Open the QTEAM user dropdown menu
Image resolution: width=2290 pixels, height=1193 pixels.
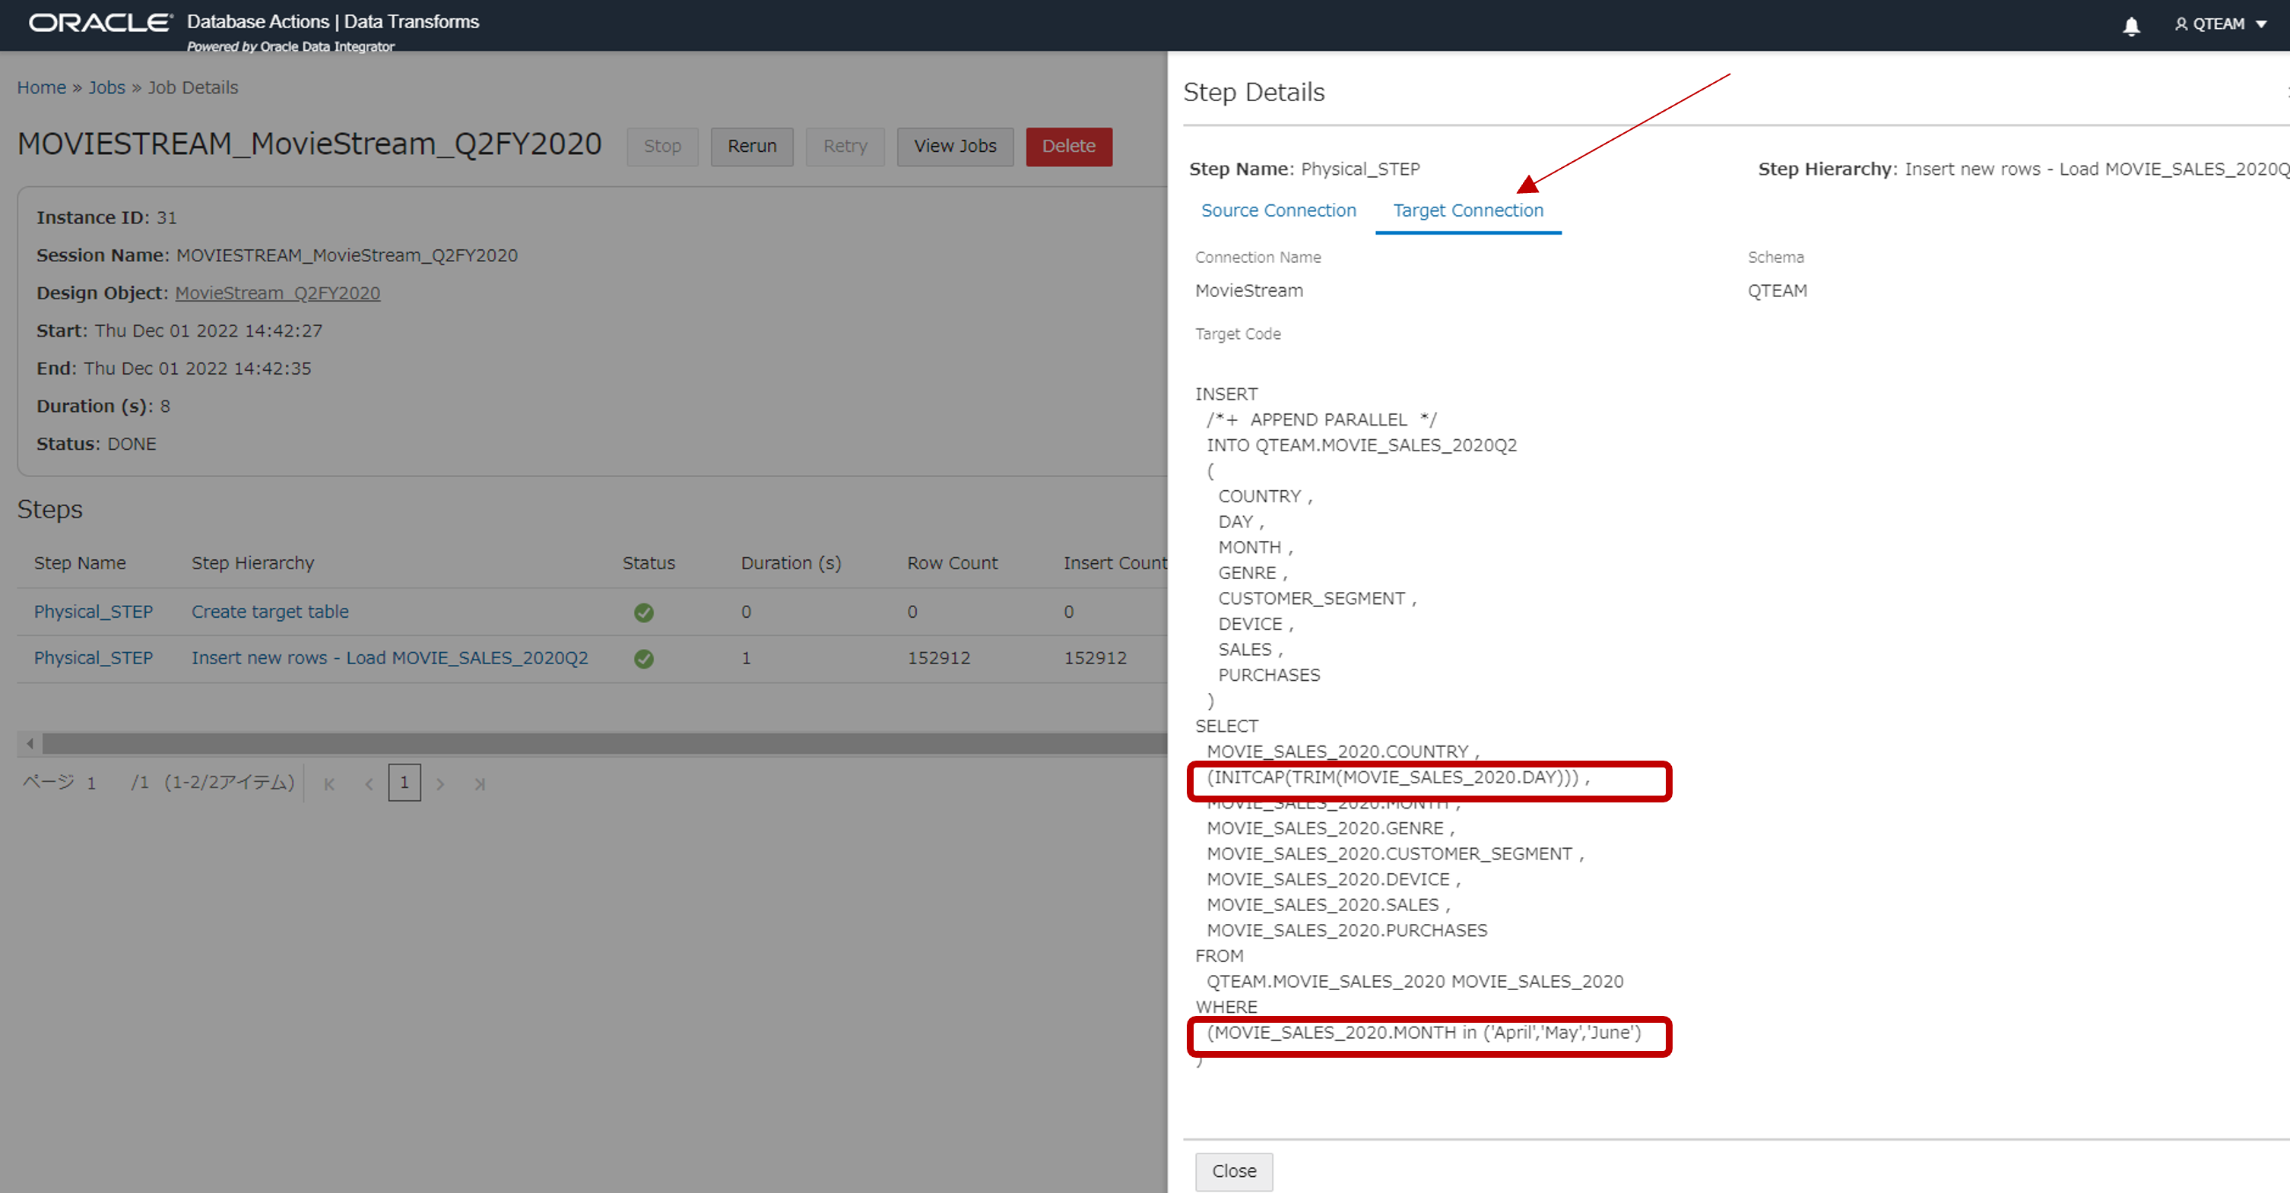pyautogui.click(x=2220, y=24)
